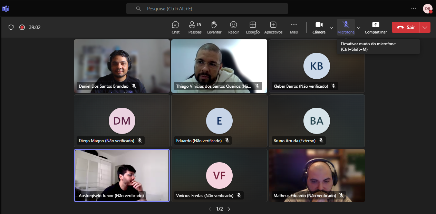The image size is (436, 214).
Task: Open the Aplicativos apps panel
Action: coord(273,27)
